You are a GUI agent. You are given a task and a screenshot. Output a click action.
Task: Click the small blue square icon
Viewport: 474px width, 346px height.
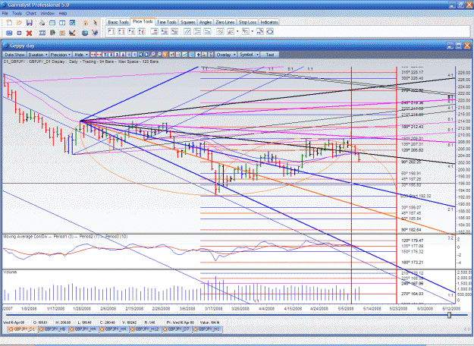click(x=19, y=33)
